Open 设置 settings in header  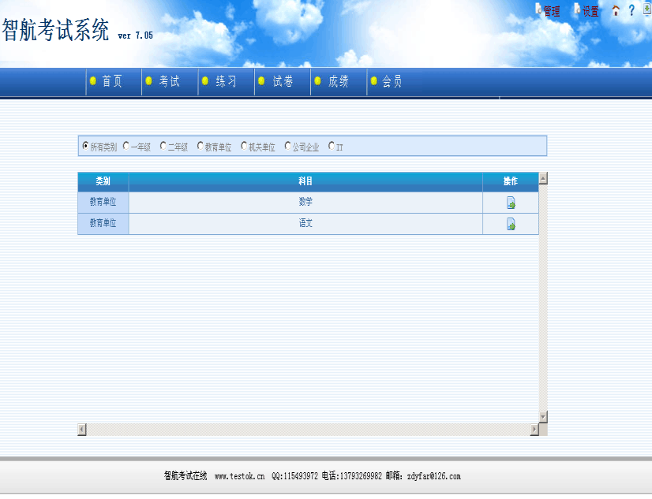tap(590, 11)
